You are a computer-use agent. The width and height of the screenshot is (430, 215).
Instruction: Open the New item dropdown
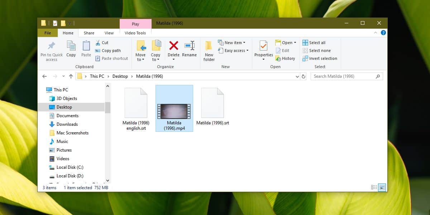(x=231, y=43)
